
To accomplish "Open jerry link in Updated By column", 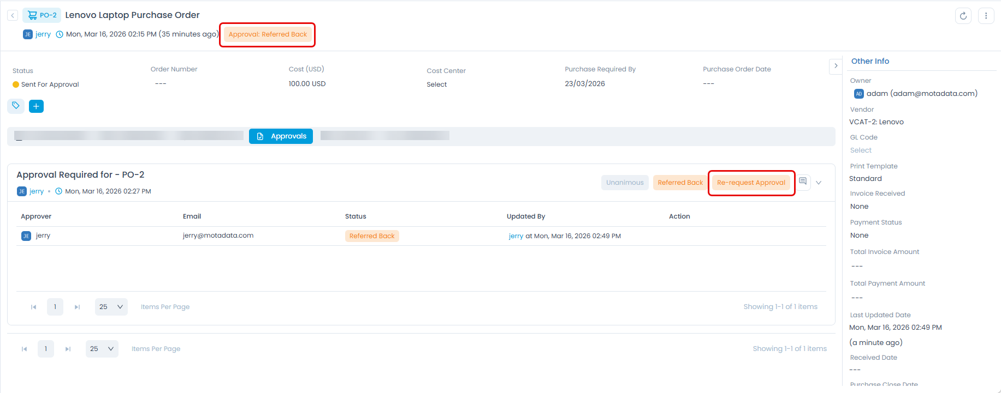I will click(516, 236).
